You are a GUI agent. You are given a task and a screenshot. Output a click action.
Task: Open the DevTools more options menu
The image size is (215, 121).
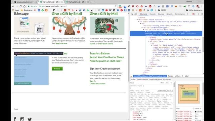coord(198,14)
